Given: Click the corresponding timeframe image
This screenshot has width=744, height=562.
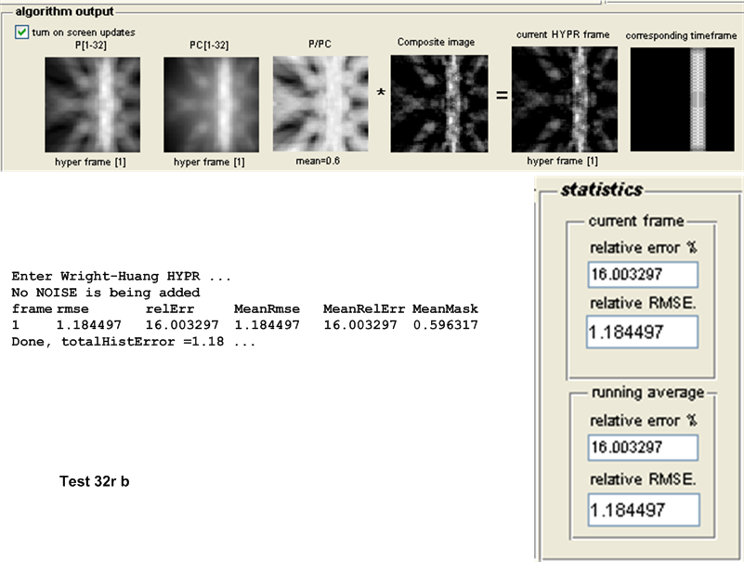Looking at the screenshot, I should pyautogui.click(x=683, y=98).
